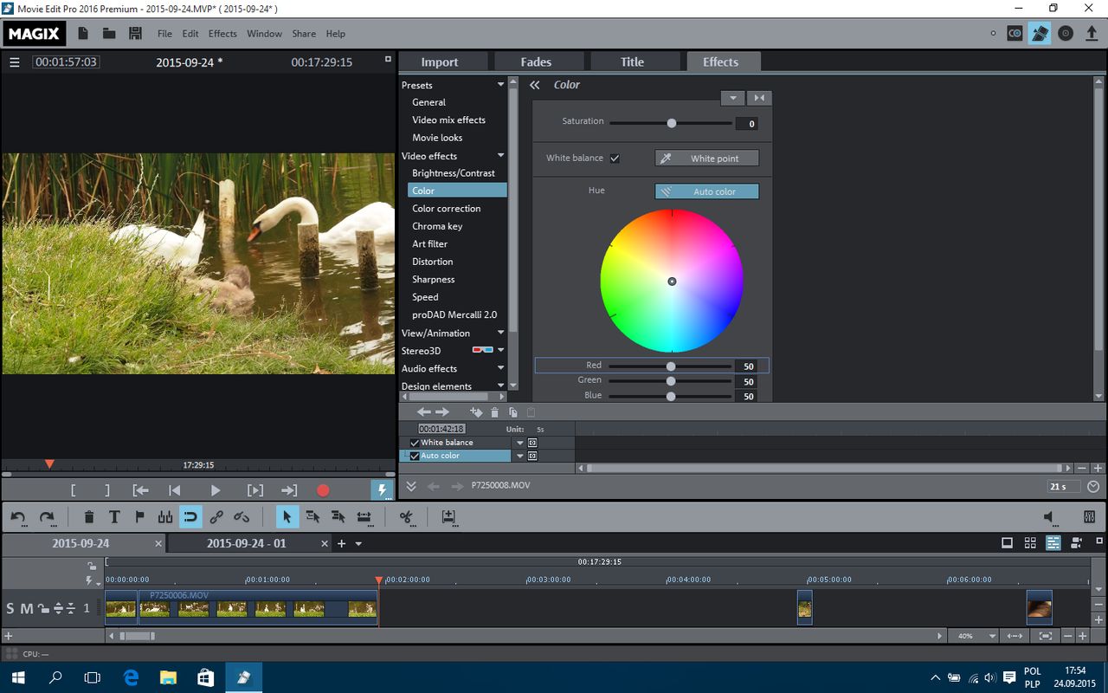
Task: Toggle the Auto color keyframe track checkbox
Action: click(415, 456)
